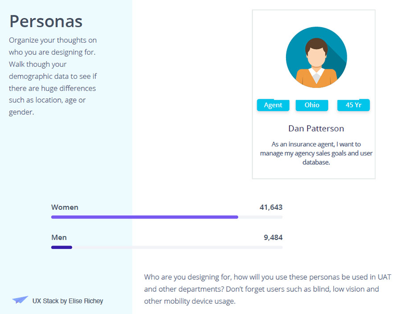The image size is (401, 314).
Task: Click the face of Dan Patterson's avatar
Action: point(316,56)
